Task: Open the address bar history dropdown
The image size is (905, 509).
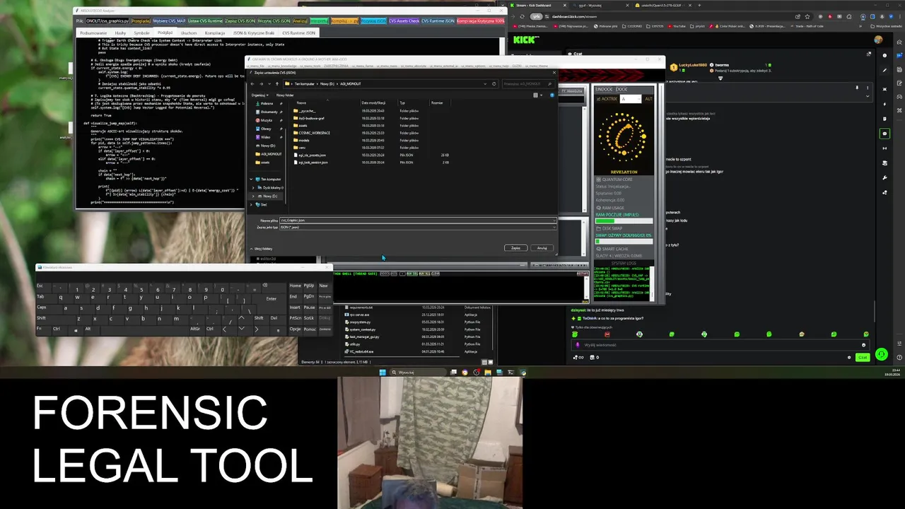Action: tap(485, 84)
